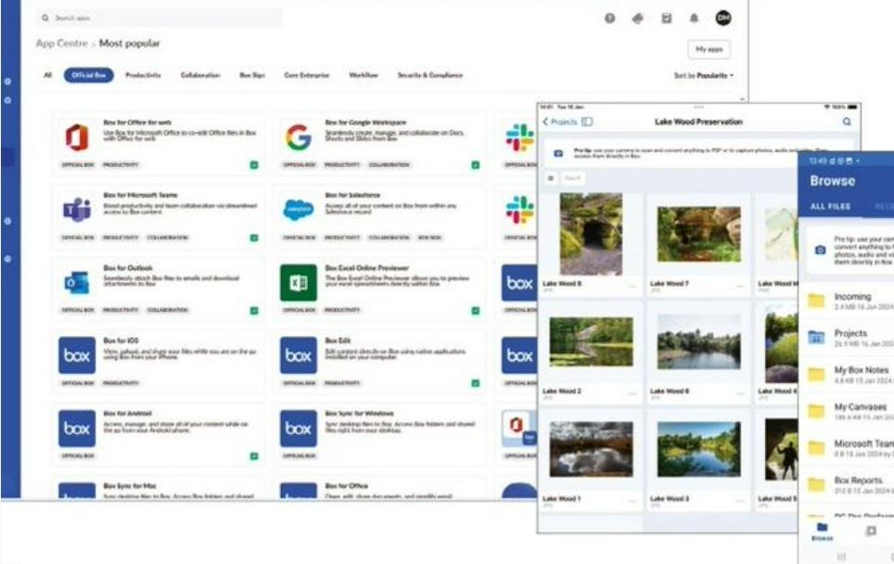Click the green Excel Online Previewer icon
Screen dimensions: 894x564
click(x=299, y=283)
